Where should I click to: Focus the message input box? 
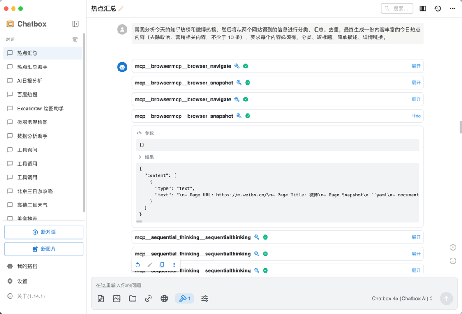[274, 285]
